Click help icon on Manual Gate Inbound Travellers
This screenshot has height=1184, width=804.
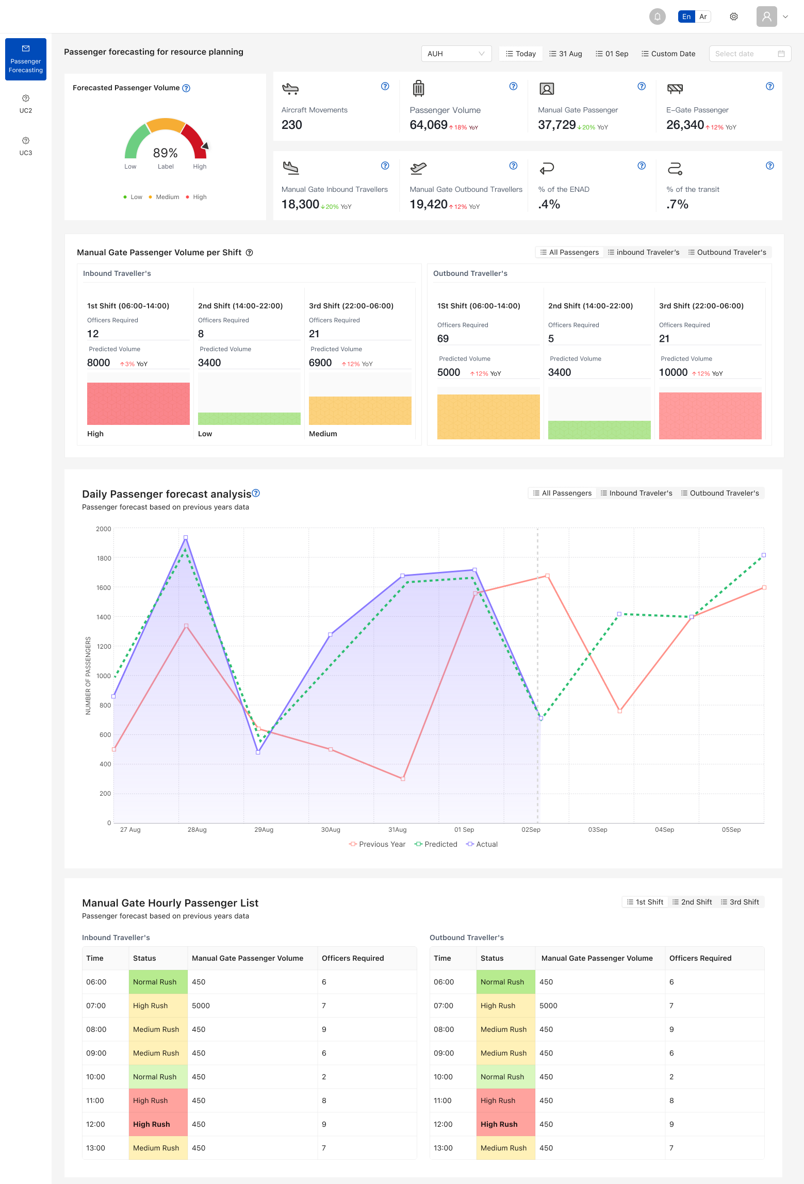pos(385,166)
